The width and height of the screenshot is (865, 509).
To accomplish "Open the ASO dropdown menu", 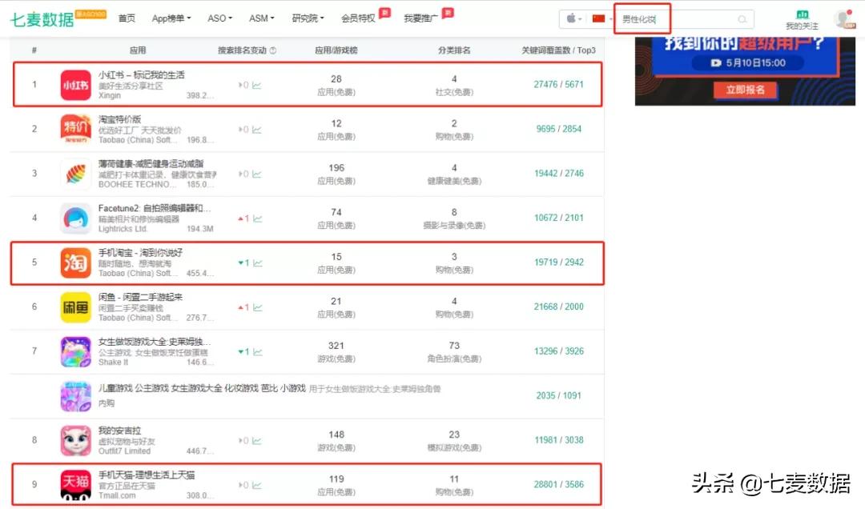I will (217, 18).
